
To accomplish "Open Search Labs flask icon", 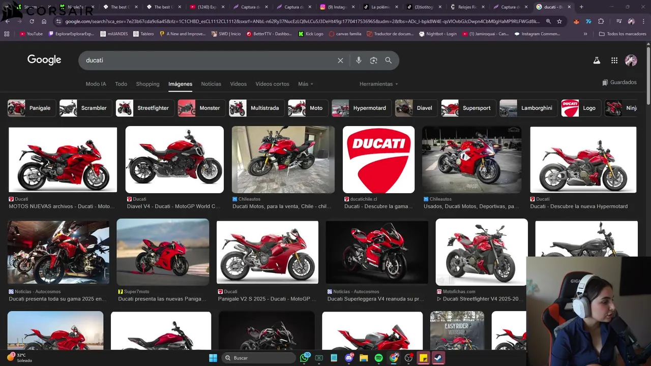I will pos(597,60).
